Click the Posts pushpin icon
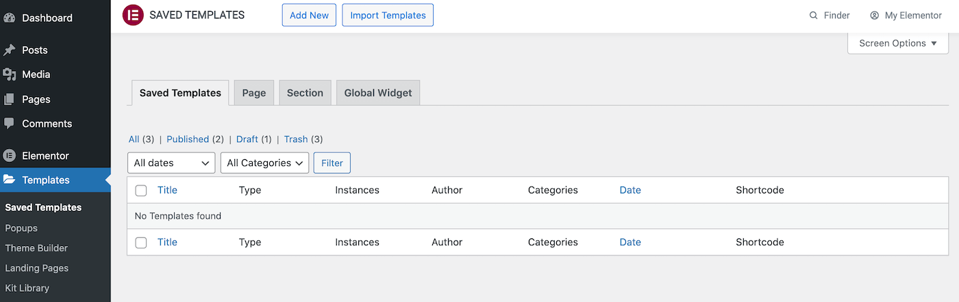 (10, 50)
